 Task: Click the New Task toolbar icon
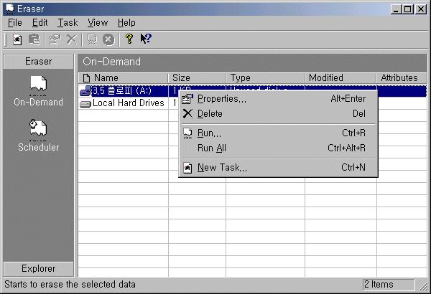pyautogui.click(x=17, y=39)
